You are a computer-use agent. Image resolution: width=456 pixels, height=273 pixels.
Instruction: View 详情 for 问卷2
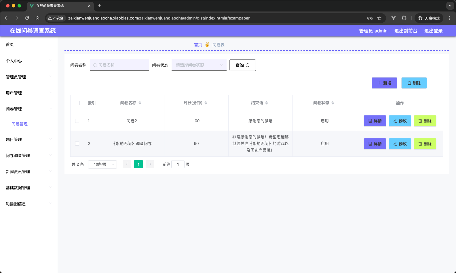375,121
